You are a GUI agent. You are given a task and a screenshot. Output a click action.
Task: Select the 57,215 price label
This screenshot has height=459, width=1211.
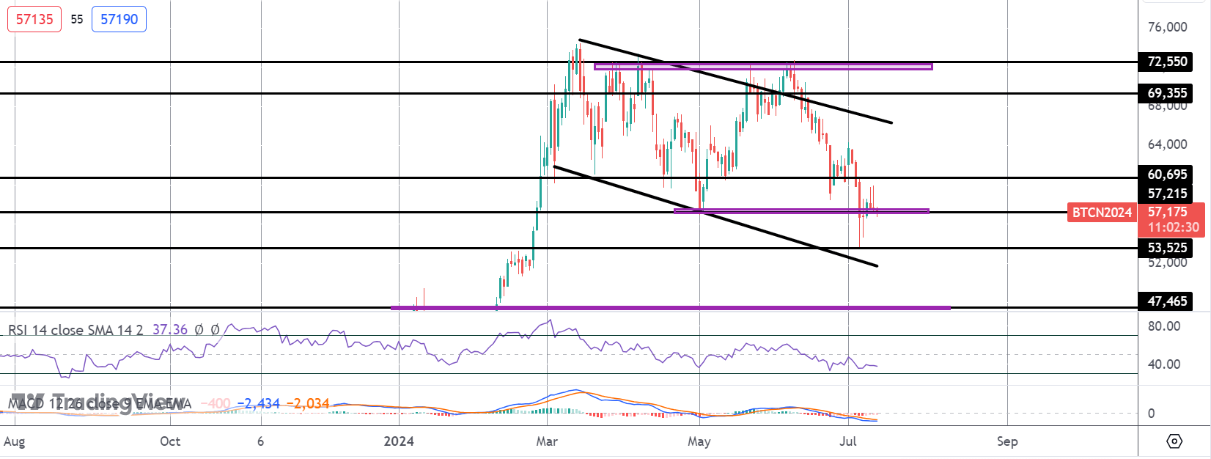pos(1167,194)
